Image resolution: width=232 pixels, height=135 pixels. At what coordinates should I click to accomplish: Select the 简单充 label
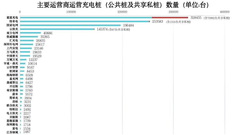(14, 98)
